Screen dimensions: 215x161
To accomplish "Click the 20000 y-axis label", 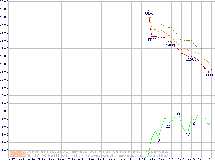I will 5,1.
